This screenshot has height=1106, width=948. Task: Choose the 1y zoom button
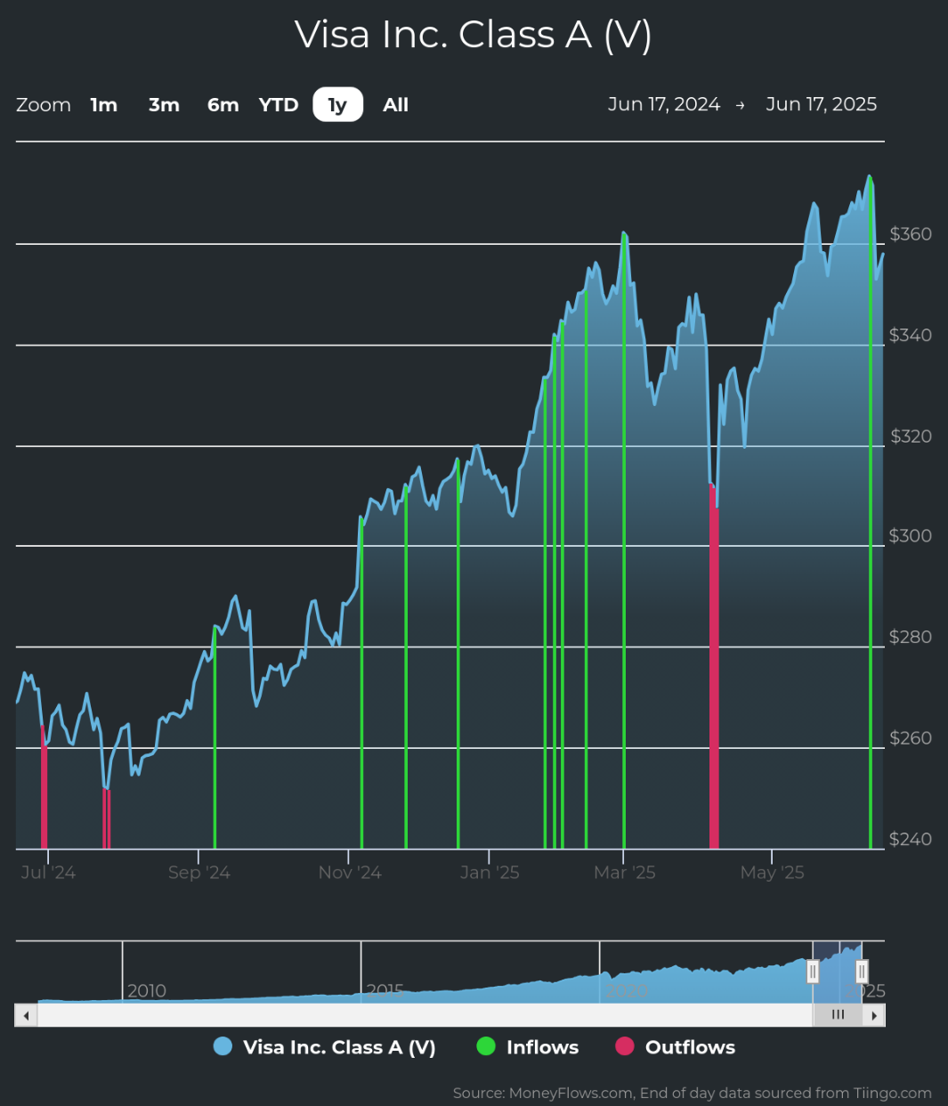point(337,105)
